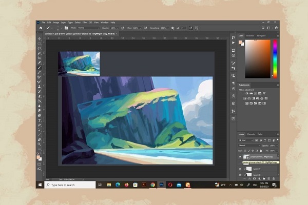This screenshot has width=308, height=205.
Task: Open the Filter menu
Action: pos(84,23)
